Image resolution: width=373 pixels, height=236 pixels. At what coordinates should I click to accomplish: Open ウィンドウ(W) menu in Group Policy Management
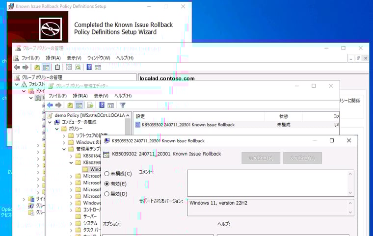99,58
